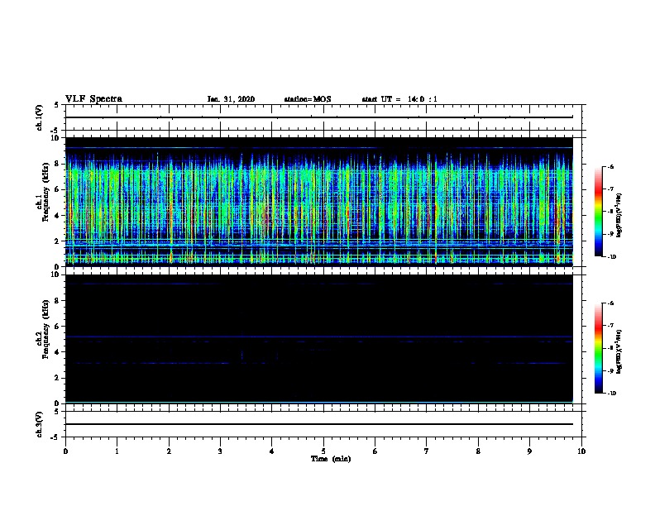Click the "ch.3(V)" axis label
655x506 pixels.
click(x=39, y=424)
